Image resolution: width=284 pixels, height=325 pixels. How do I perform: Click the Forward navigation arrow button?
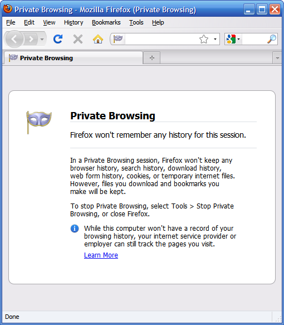pos(31,39)
